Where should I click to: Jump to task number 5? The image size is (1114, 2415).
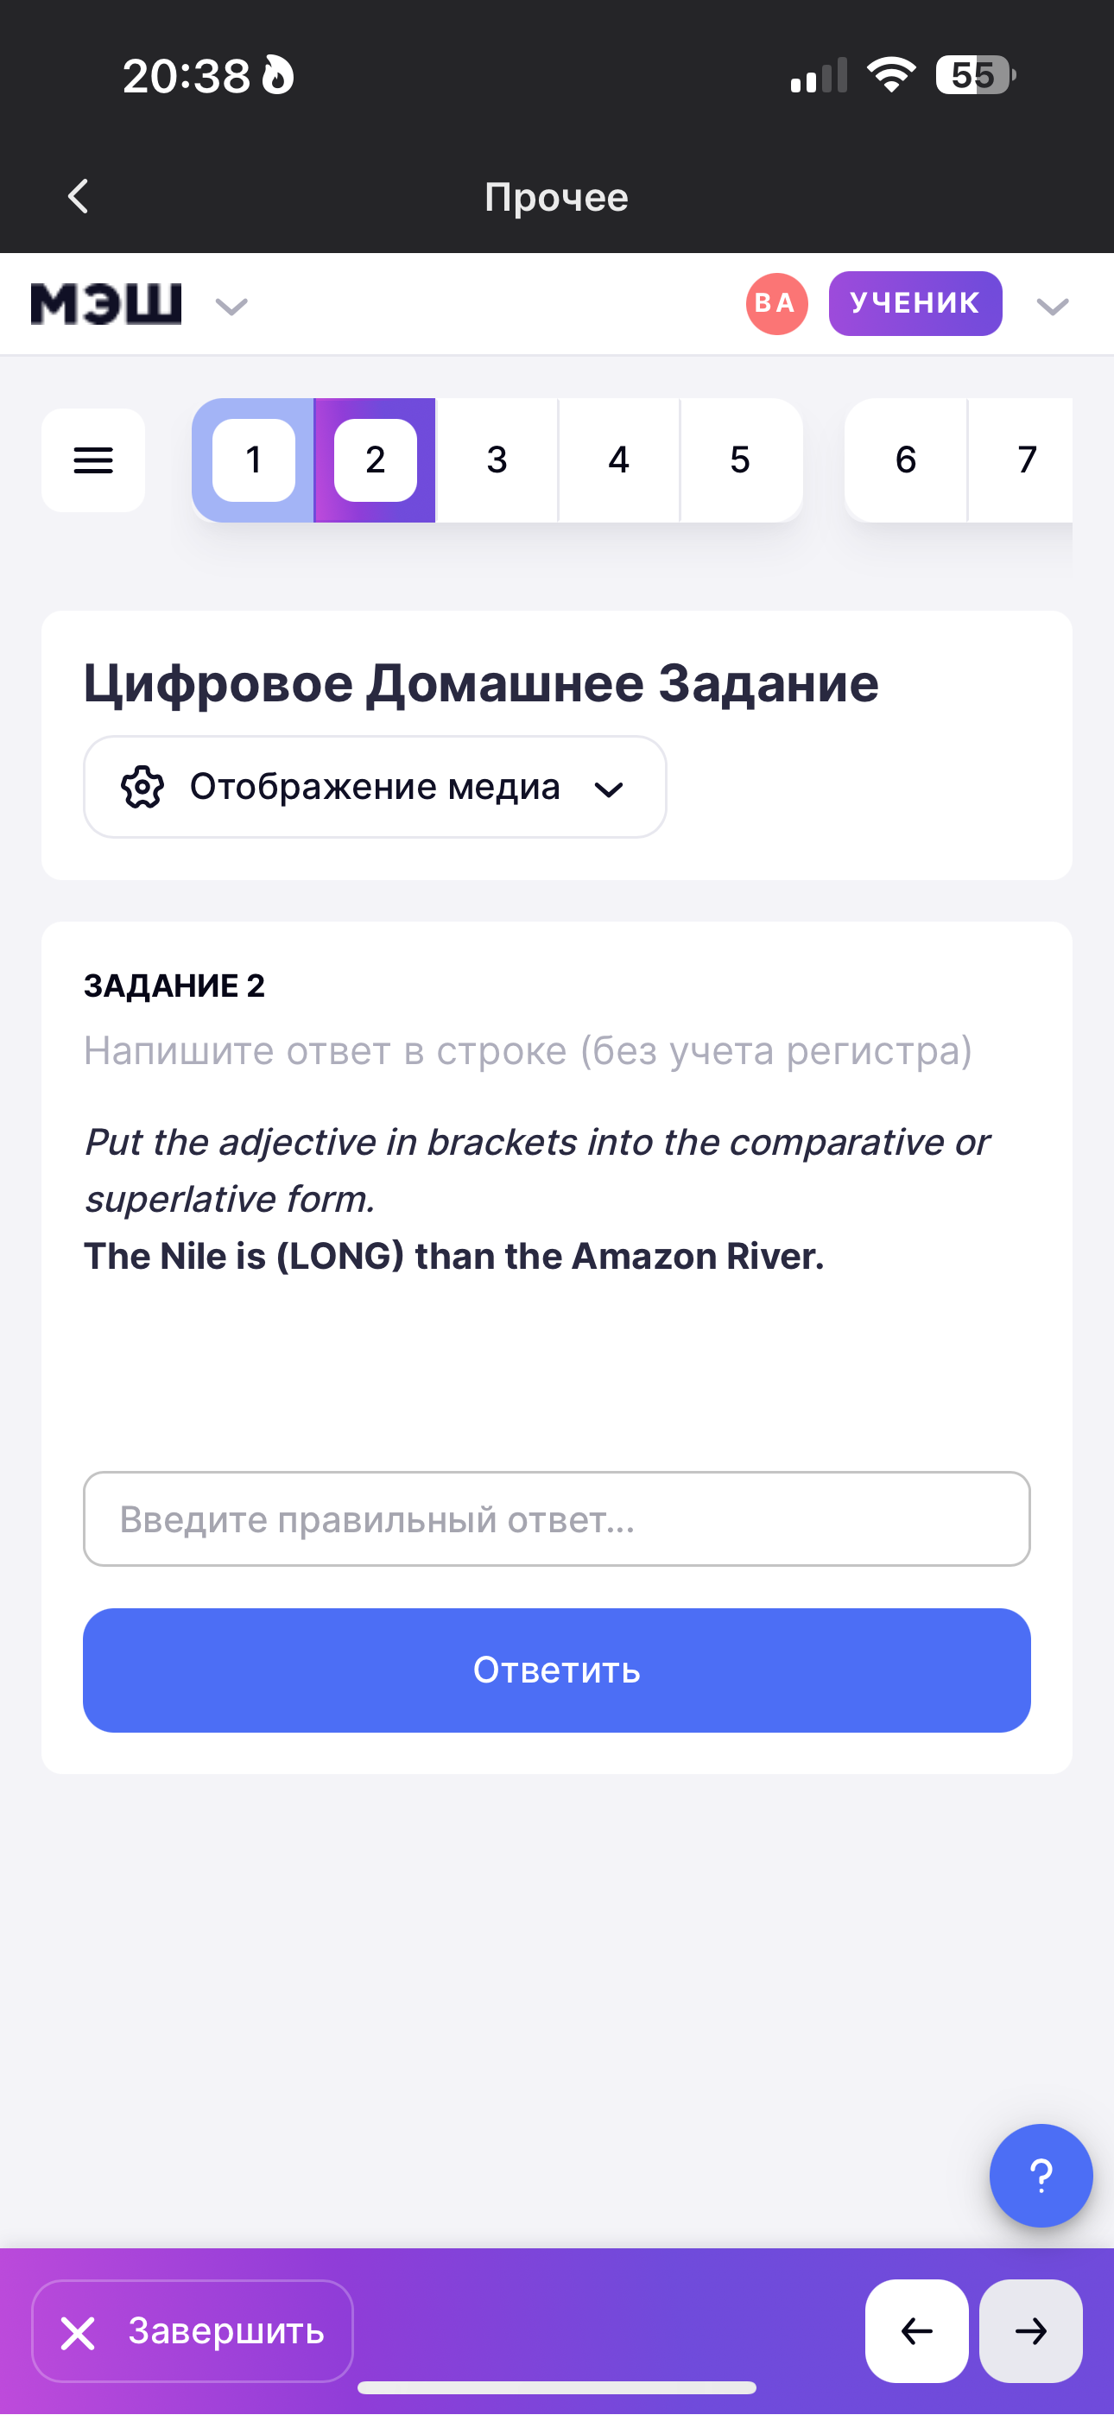tap(740, 460)
